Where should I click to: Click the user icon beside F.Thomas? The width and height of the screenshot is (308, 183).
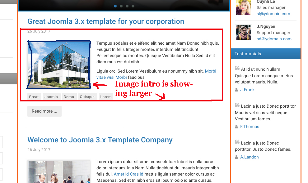click(x=236, y=127)
